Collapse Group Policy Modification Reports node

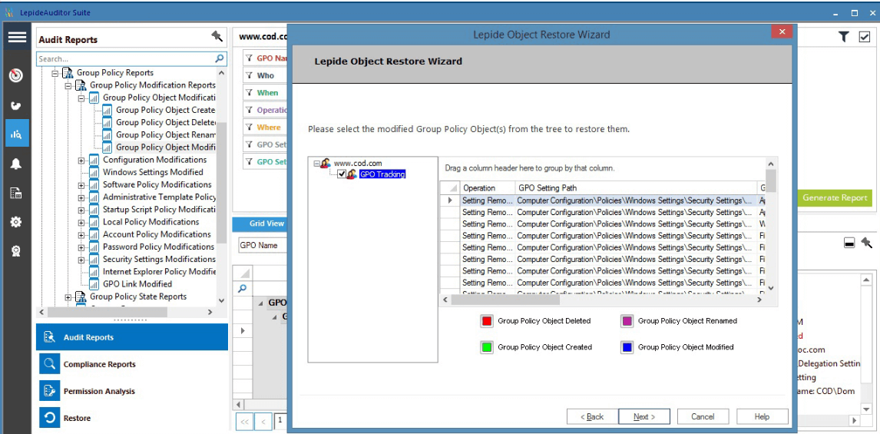(68, 85)
